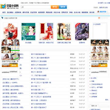Click the 设为首页 link at top right
This screenshot has width=110, height=110.
click(101, 3)
